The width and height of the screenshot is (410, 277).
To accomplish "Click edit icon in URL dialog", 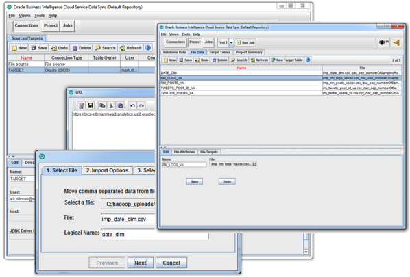I will point(82,105).
